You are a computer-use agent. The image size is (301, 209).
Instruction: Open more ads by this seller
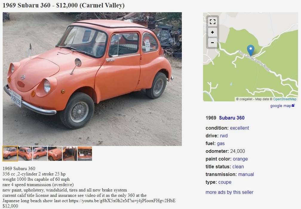pos(229,192)
